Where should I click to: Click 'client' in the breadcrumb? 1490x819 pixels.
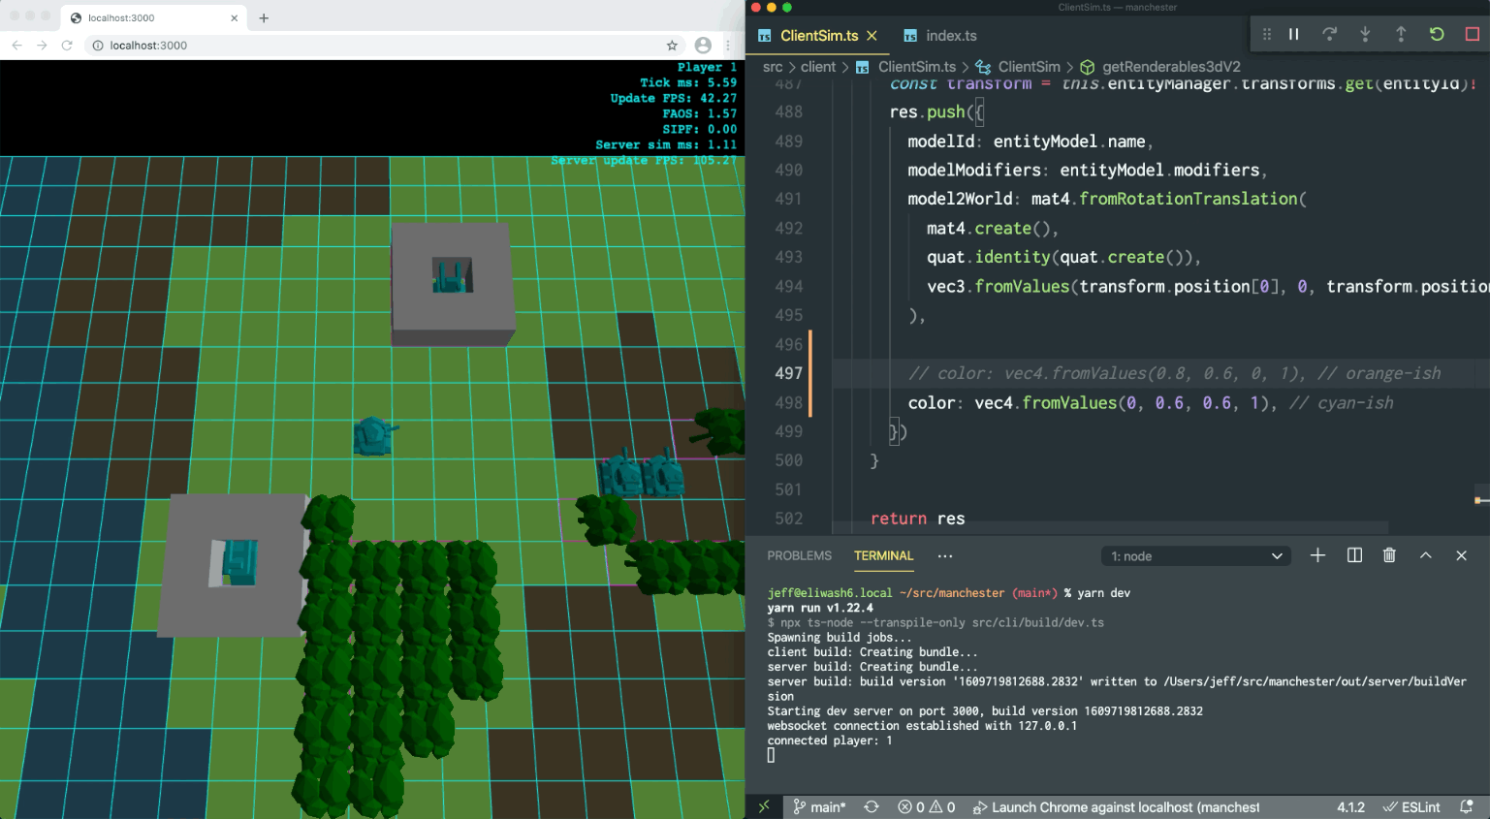818,67
